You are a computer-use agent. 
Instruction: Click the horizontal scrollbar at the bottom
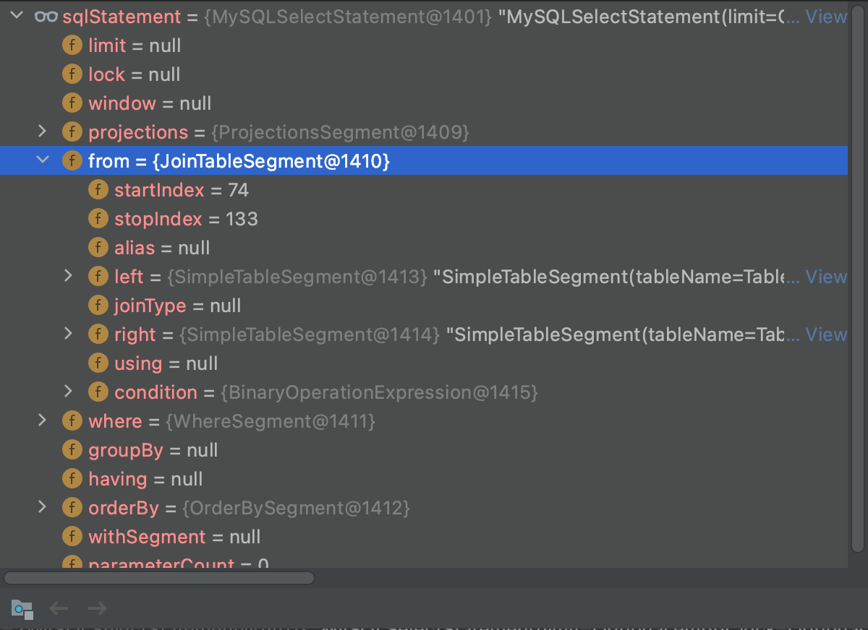[x=159, y=578]
